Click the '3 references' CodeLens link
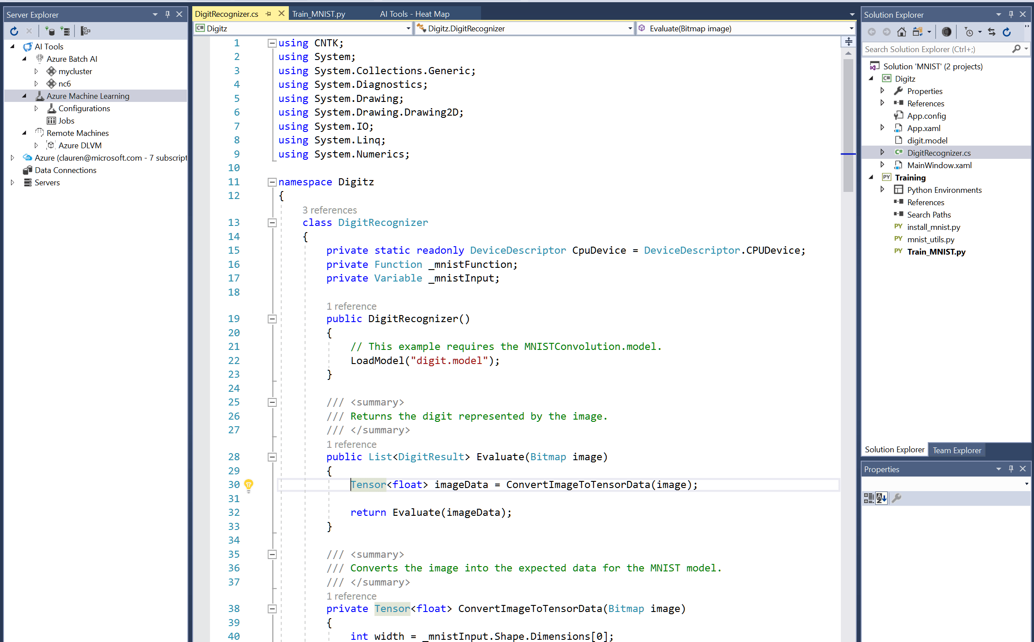Image resolution: width=1034 pixels, height=642 pixels. [x=329, y=210]
